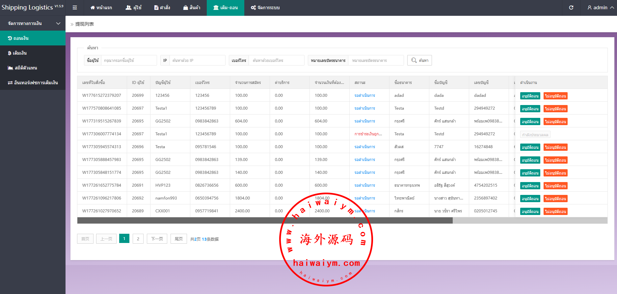Image resolution: width=617 pixels, height=294 pixels.
Task: Select ถอนเงิน withdrawal in sidebar
Action: click(x=33, y=38)
